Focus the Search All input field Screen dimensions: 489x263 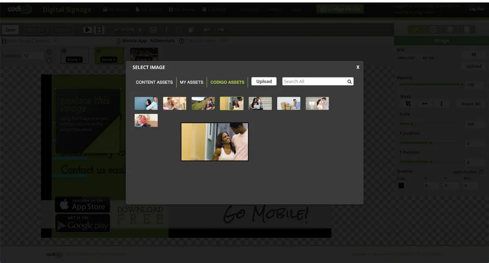coord(314,82)
